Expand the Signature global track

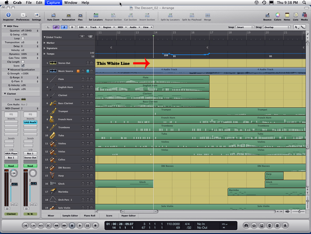pyautogui.click(x=44, y=48)
